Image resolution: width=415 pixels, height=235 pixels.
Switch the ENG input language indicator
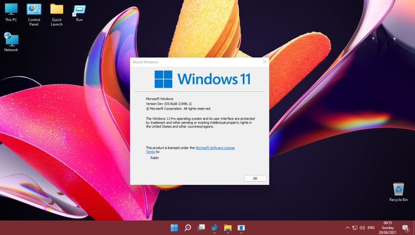(371, 228)
